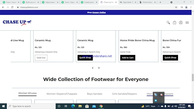
Task: Go back with the browser back arrow
Action: (x=3, y=7)
